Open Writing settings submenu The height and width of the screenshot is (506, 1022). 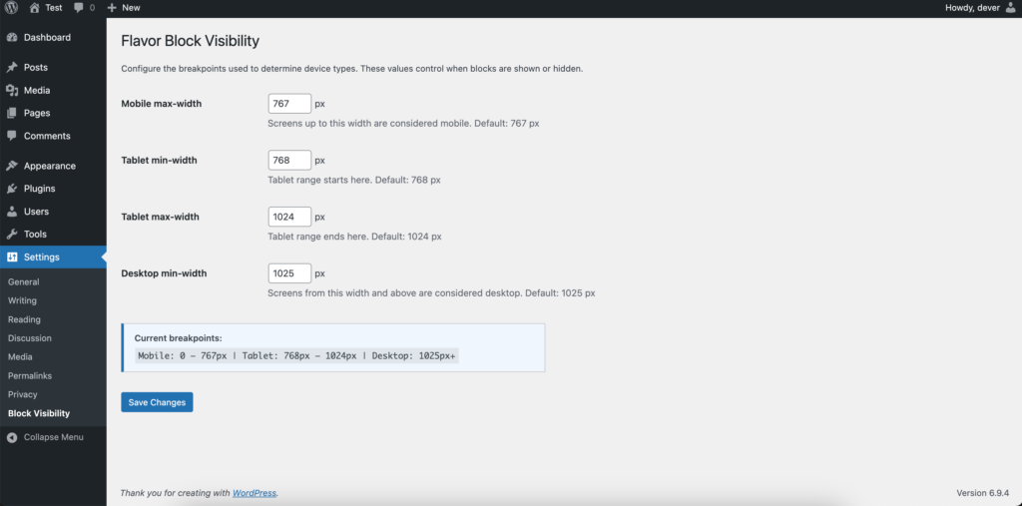coord(22,300)
